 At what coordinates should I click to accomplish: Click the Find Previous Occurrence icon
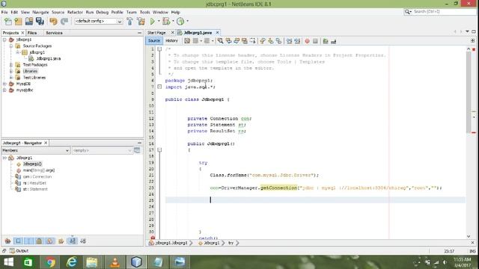pyautogui.click(x=228, y=41)
